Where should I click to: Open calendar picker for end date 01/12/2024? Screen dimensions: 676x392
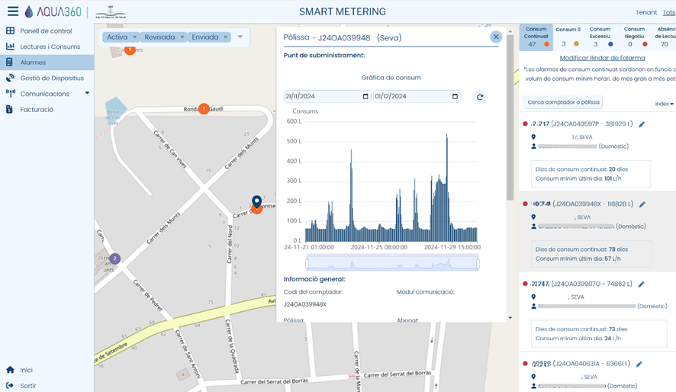click(455, 97)
